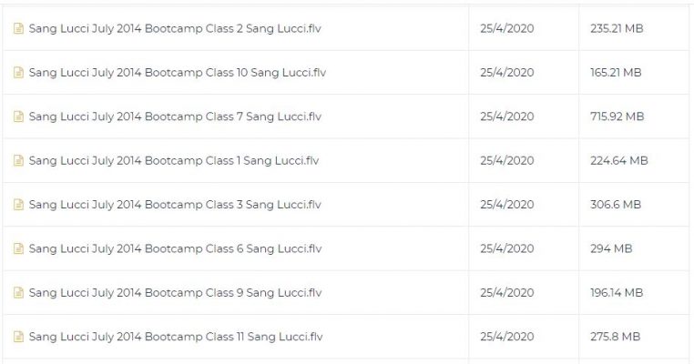694x364 pixels.
Task: Click the file icon beside Bootcamp Class 3
Action: (18, 205)
